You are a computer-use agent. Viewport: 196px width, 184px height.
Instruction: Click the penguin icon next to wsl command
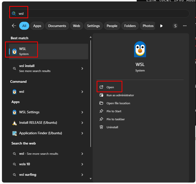pos(14,91)
